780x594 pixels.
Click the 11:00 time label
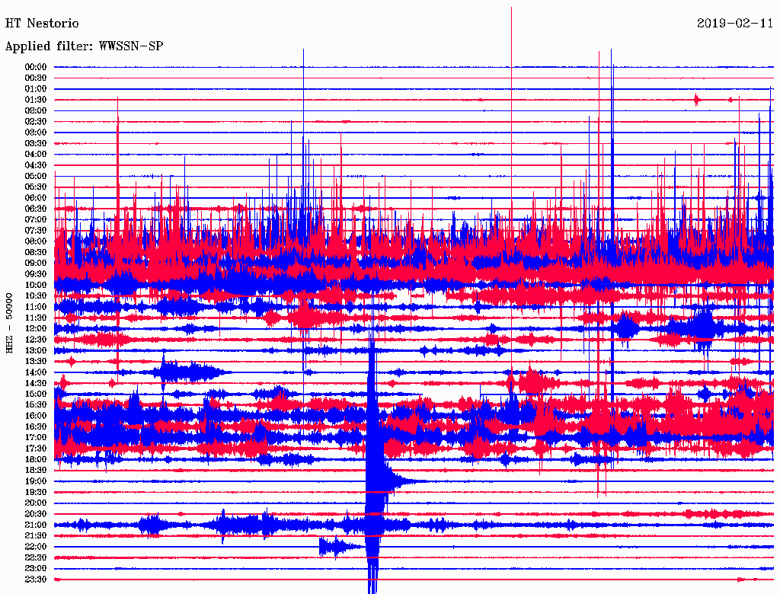click(36, 307)
